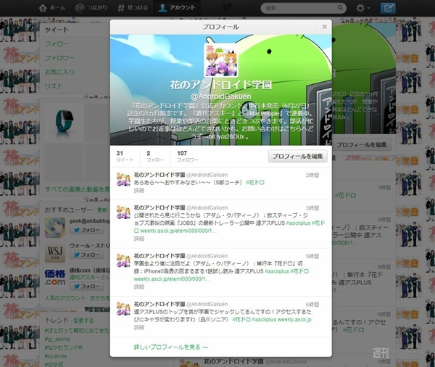Click avatar of the 2時間 tweet
Viewport: 435px width, 367px height.
(123, 179)
